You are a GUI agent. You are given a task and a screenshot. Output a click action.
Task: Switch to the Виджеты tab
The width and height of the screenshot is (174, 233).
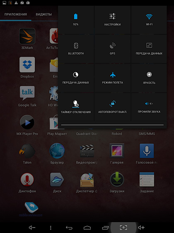[x=43, y=15]
